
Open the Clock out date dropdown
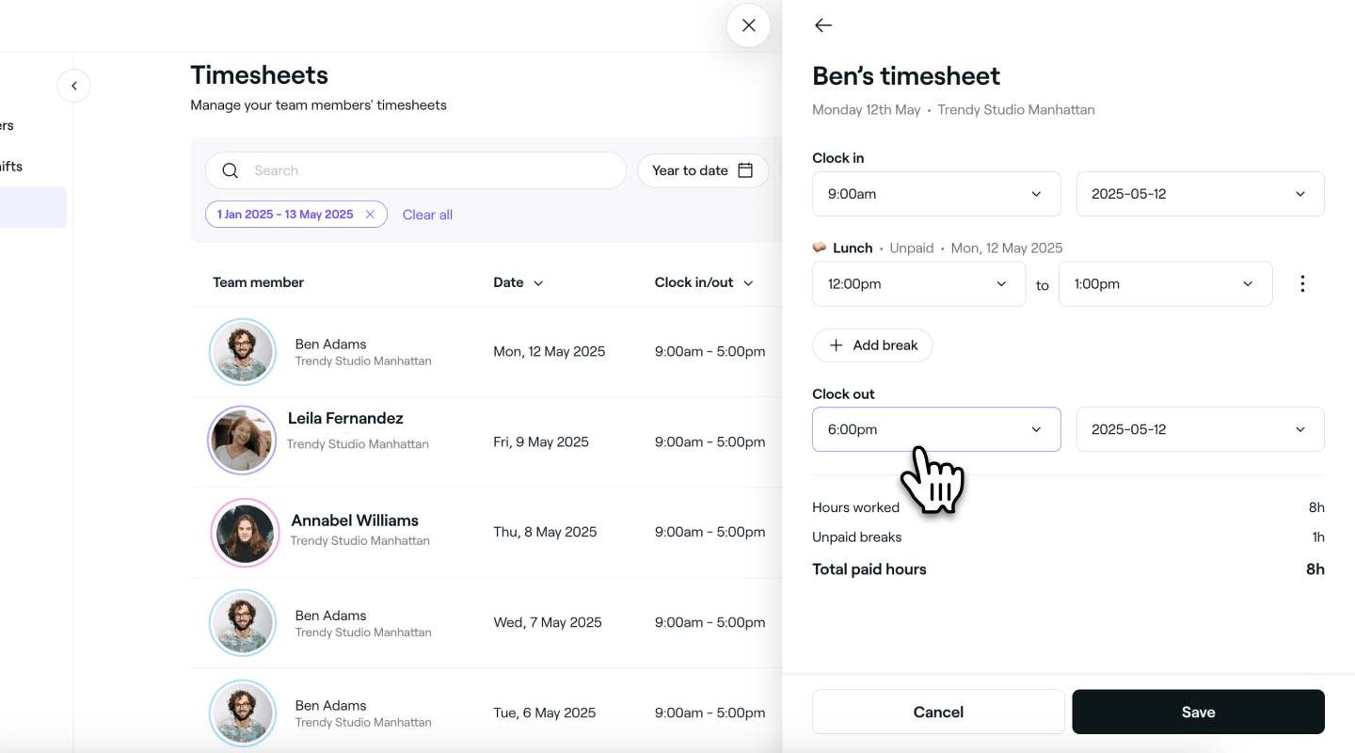(x=1200, y=429)
